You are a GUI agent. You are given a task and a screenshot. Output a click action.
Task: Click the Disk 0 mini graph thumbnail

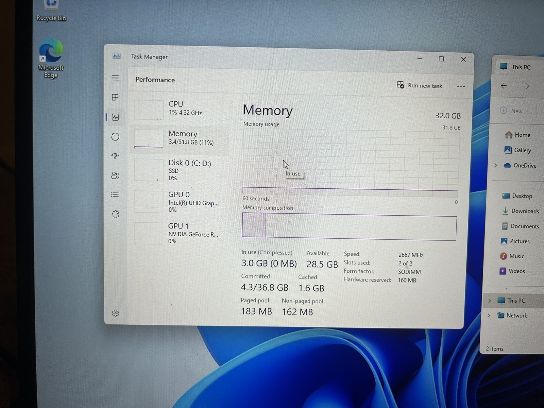coord(149,170)
